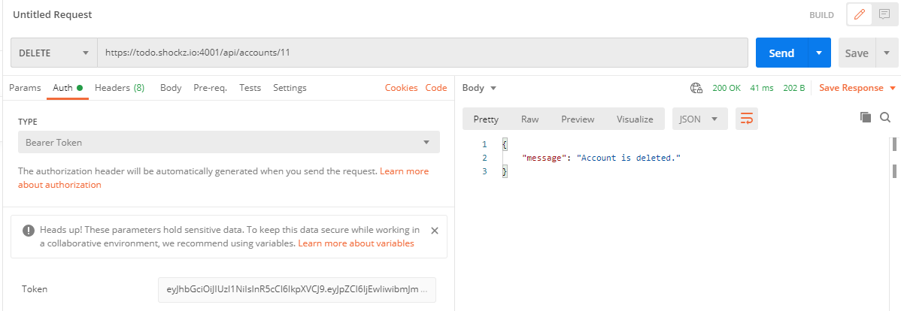Open the comments icon at top right
This screenshot has width=901, height=311.
click(884, 14)
